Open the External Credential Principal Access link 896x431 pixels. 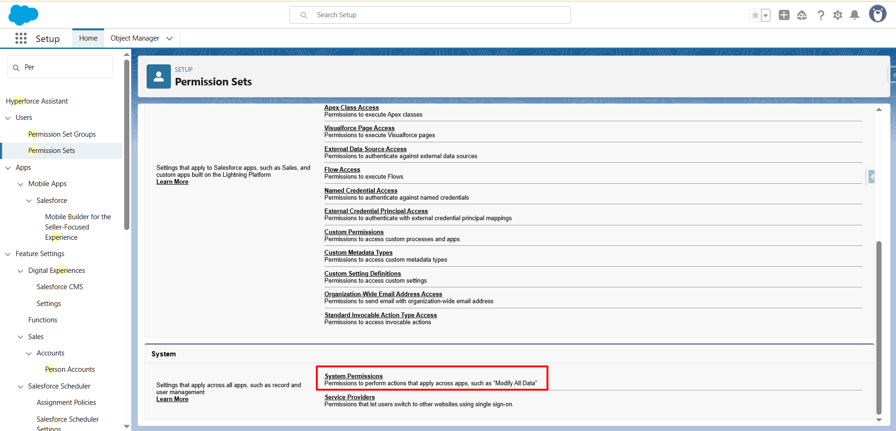pos(376,211)
